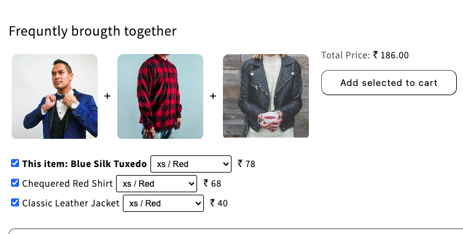Click the Blue Silk Tuxedo product image
The height and width of the screenshot is (234, 463).
coord(55,96)
